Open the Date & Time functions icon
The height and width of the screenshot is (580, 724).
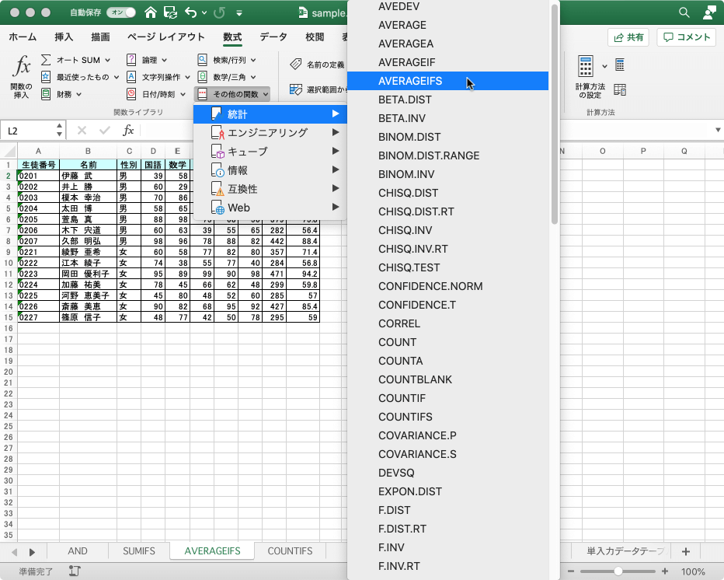pyautogui.click(x=131, y=94)
